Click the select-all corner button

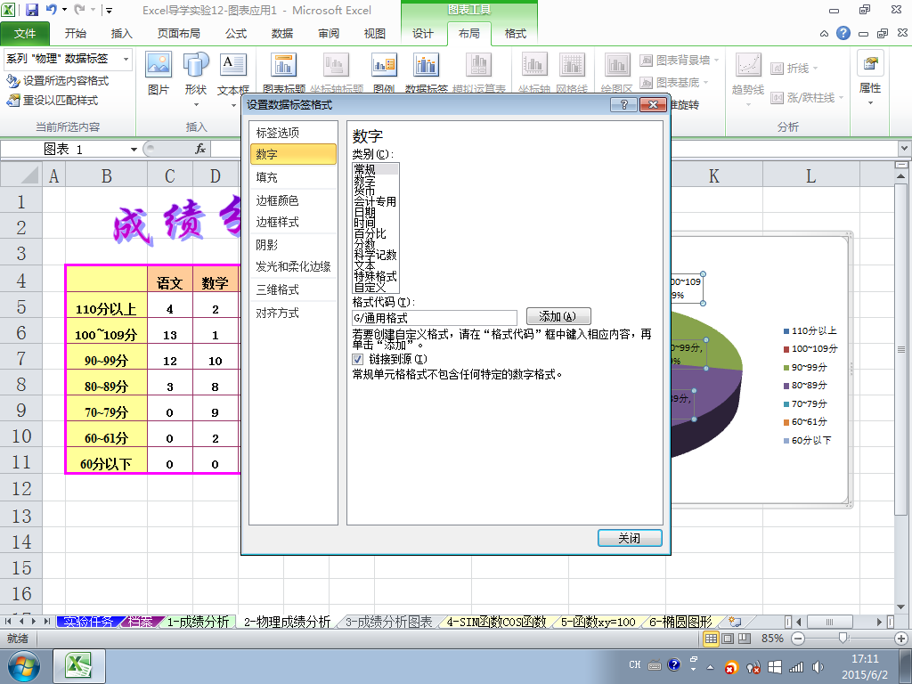[21, 175]
